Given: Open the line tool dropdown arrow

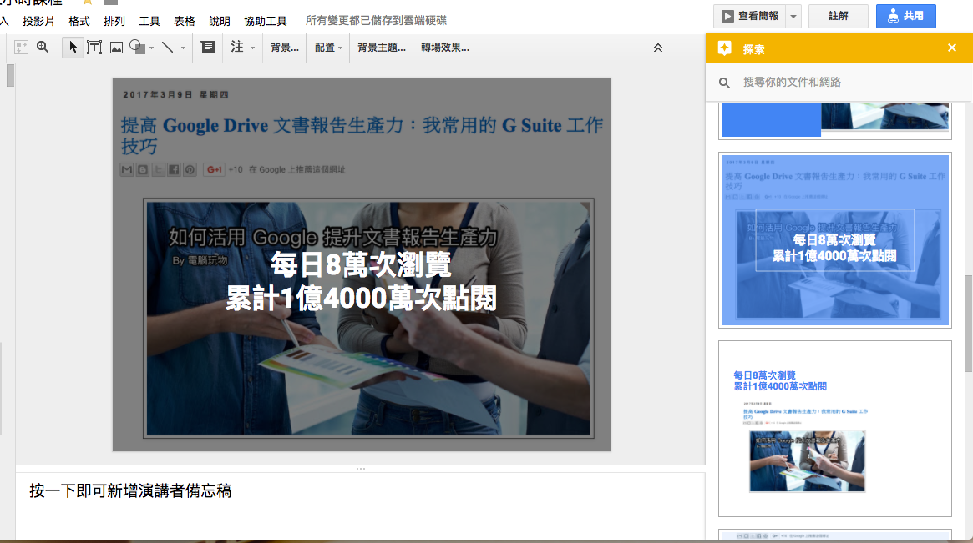Looking at the screenshot, I should click(x=183, y=48).
